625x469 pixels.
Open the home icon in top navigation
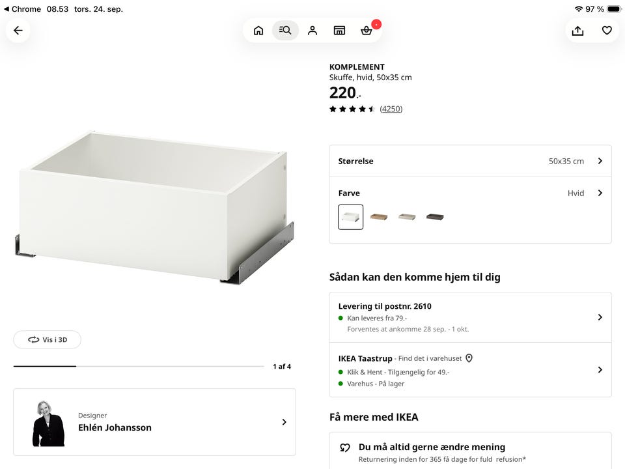[258, 31]
